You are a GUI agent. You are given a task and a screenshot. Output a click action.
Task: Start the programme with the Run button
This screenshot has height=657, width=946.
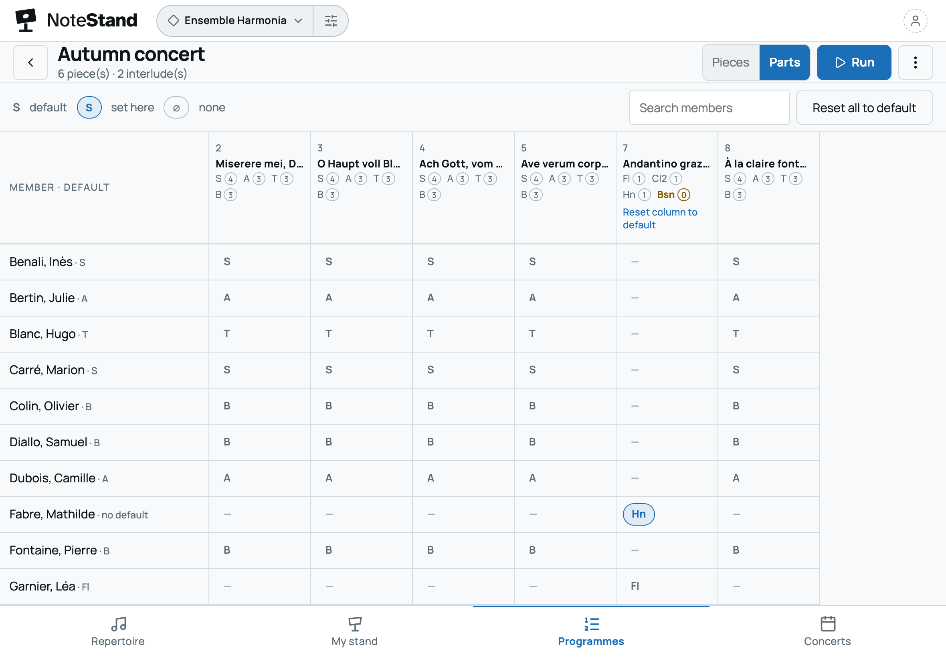pos(854,62)
